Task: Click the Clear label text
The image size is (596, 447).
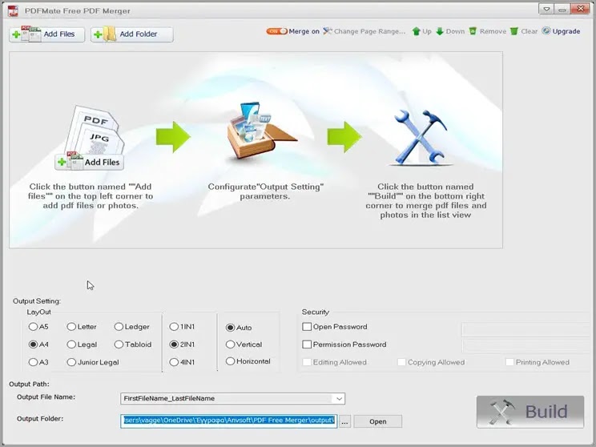Action: click(x=529, y=31)
